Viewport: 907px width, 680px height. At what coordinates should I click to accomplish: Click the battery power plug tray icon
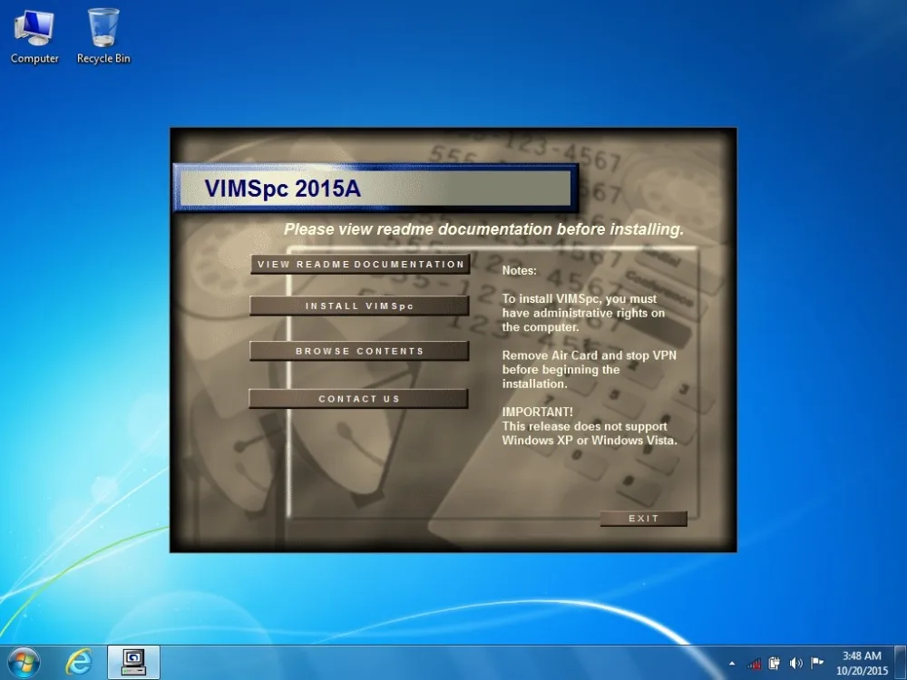[x=775, y=664]
